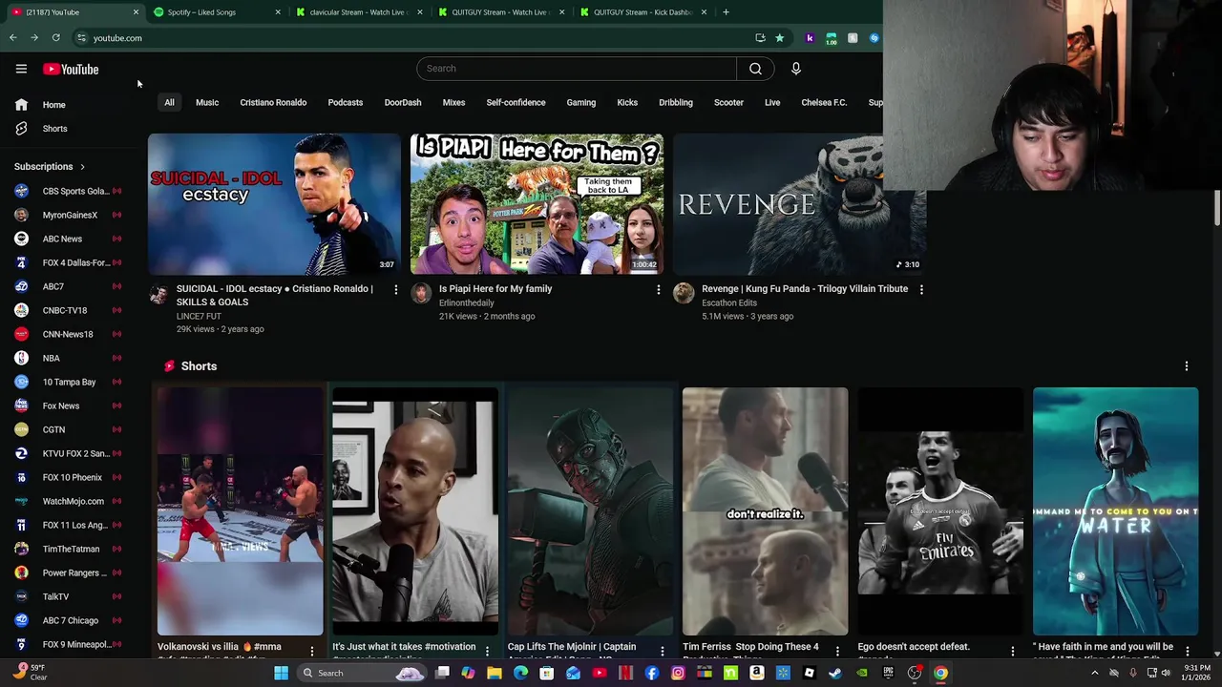The height and width of the screenshot is (687, 1222).
Task: Open the Shorts shelf three-dot menu
Action: [1187, 366]
